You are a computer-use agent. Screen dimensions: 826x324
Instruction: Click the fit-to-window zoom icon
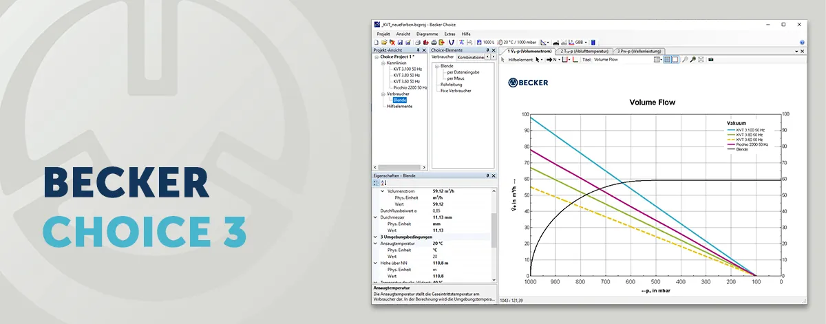[x=701, y=60]
